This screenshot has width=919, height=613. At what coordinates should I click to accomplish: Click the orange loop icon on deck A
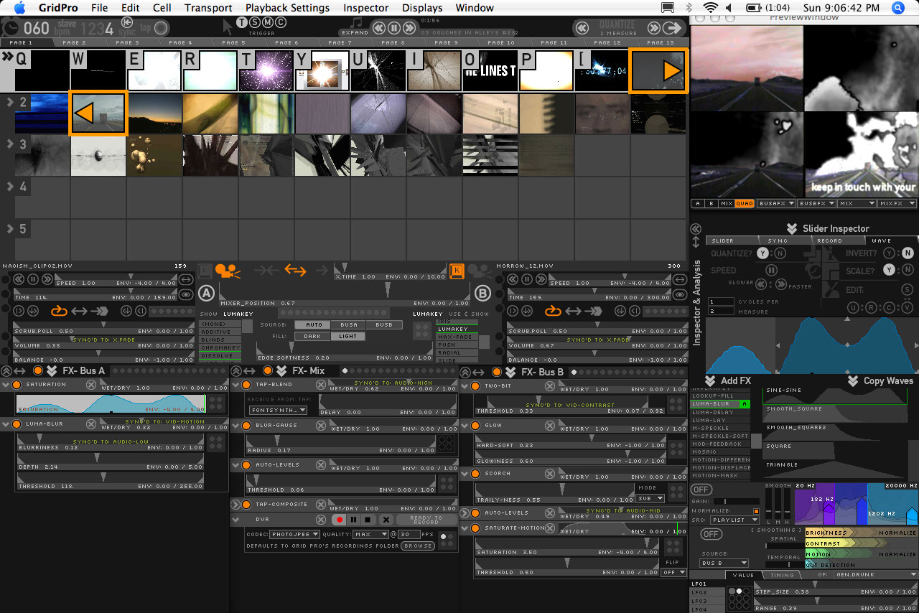click(x=58, y=311)
